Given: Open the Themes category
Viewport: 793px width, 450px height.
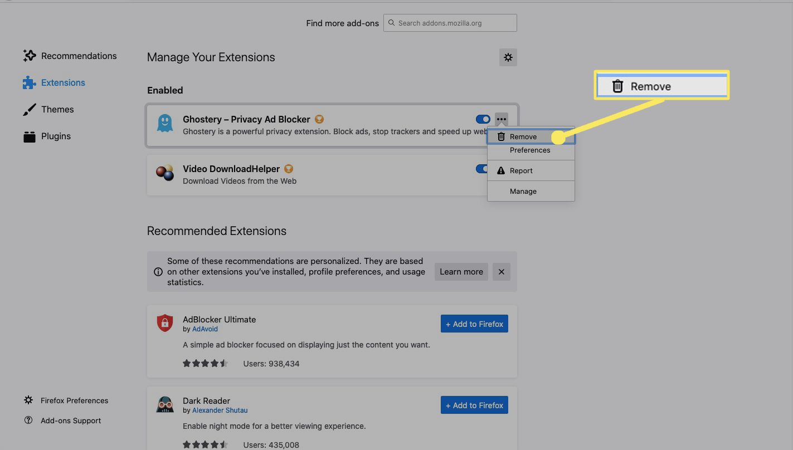Looking at the screenshot, I should point(48,109).
